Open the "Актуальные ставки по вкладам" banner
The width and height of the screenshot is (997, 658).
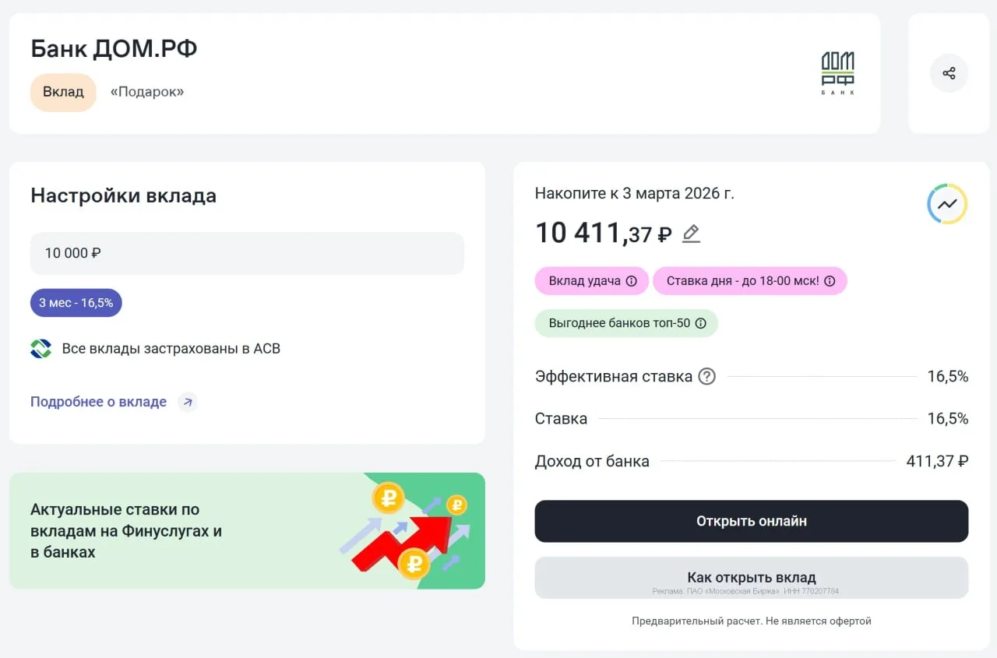click(x=247, y=531)
